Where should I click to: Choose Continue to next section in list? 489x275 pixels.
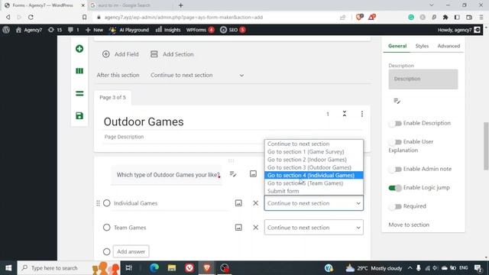[314, 144]
